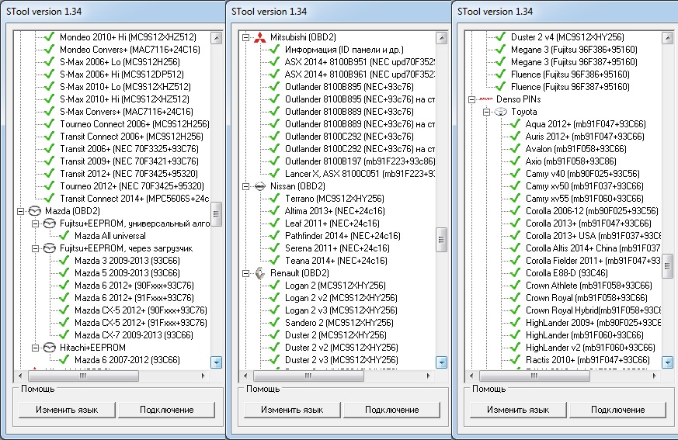Viewport: 678px width, 440px height.
Task: Click green check beside Crown Athlete
Action: point(515,286)
